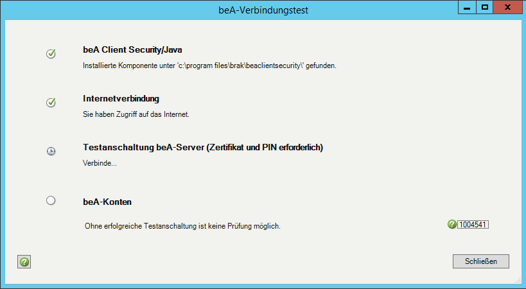Click the beA-Verbindungstest title bar text

pos(263,10)
